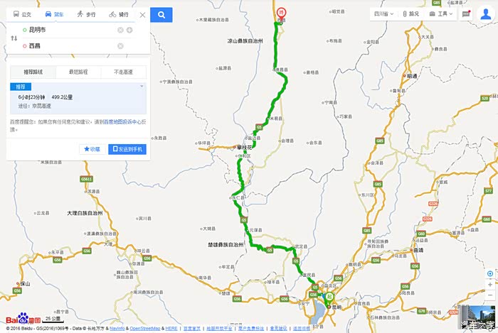The height and width of the screenshot is (333, 498).
Task: Click the blue search magnifier button
Action: click(x=161, y=15)
